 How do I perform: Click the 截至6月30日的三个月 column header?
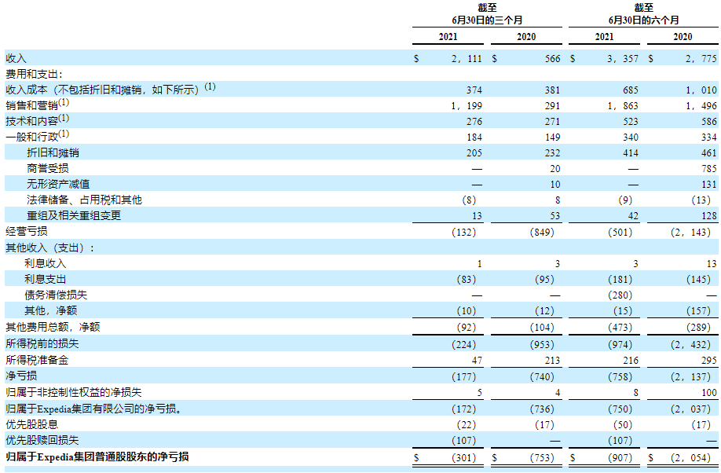click(487, 13)
